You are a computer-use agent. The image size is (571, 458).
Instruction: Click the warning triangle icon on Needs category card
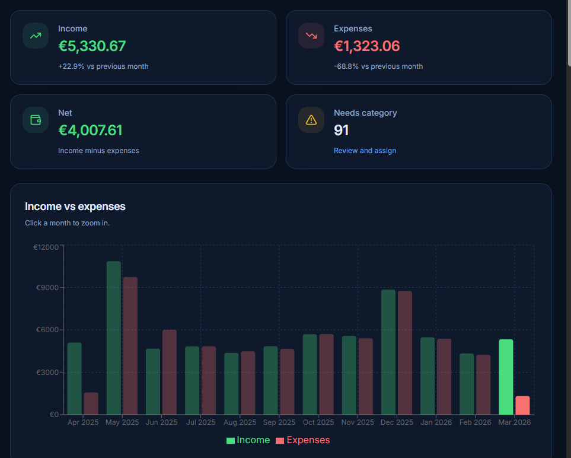(311, 119)
